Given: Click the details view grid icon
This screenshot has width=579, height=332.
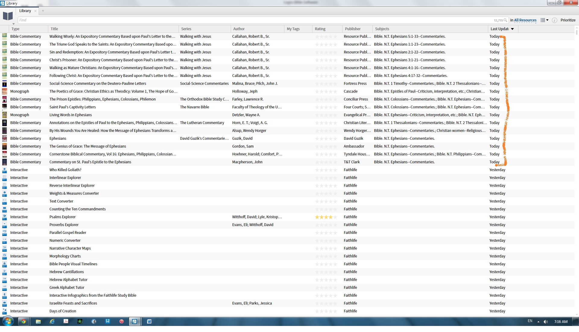Looking at the screenshot, I should click(543, 20).
